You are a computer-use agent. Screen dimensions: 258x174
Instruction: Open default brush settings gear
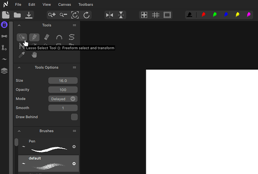tap(74, 164)
